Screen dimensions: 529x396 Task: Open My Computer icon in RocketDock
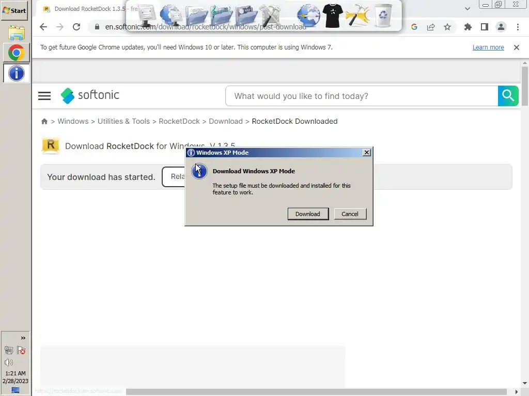coord(146,15)
